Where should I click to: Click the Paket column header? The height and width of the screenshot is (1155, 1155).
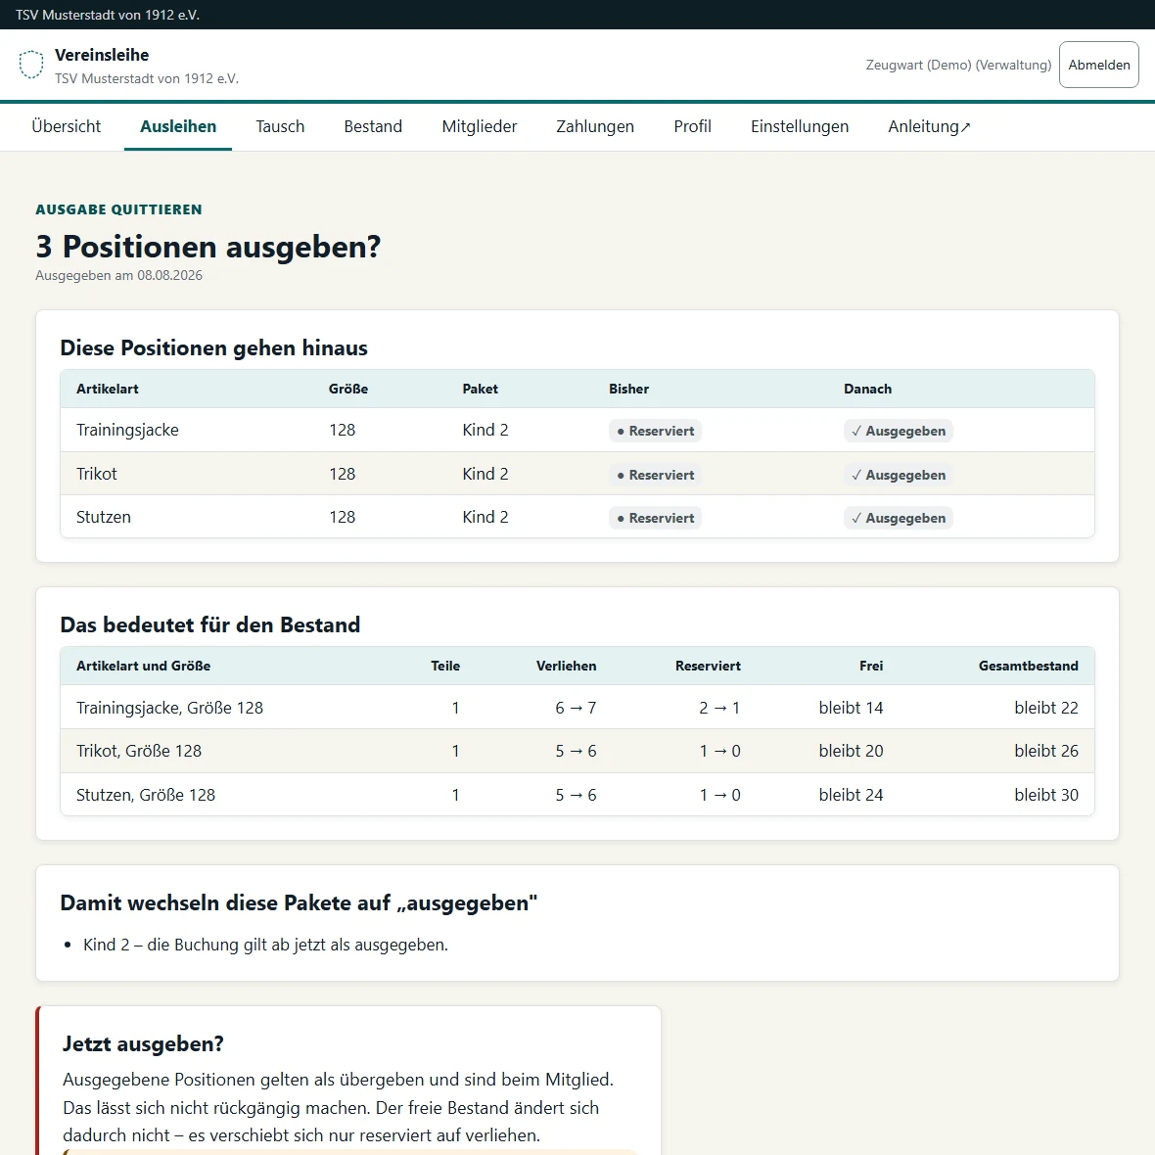[x=481, y=389]
